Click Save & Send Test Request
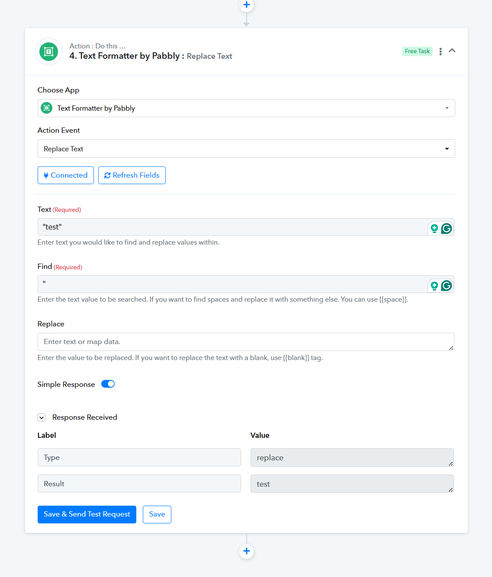This screenshot has width=492, height=577. point(87,514)
